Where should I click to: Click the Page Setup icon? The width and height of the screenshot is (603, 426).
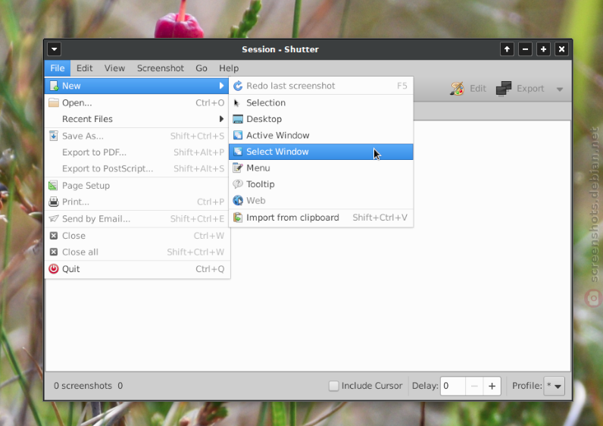coord(53,186)
